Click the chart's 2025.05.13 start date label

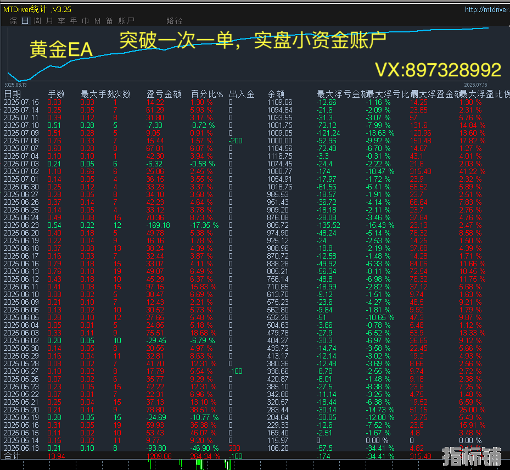pos(15,85)
